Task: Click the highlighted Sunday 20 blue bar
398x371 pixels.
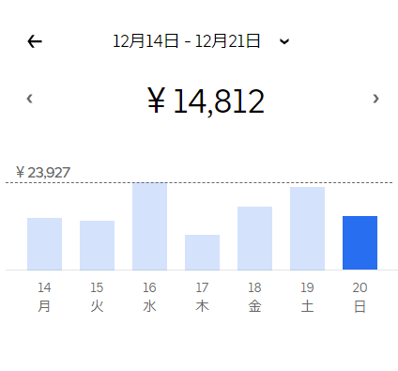Action: (360, 242)
